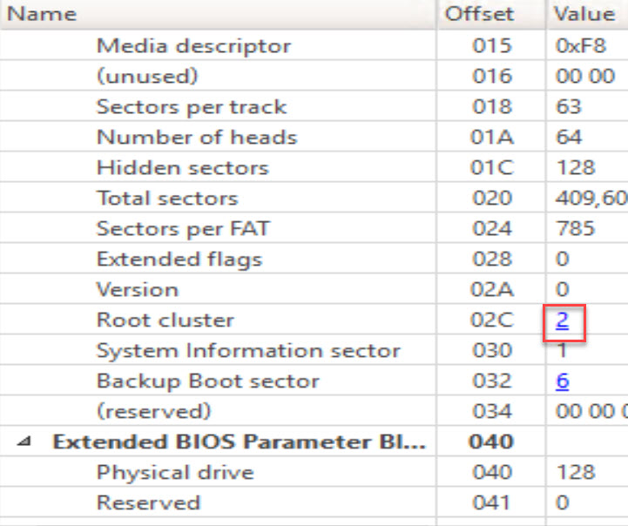Select the Extended flags row
Image resolution: width=628 pixels, height=526 pixels.
[179, 260]
